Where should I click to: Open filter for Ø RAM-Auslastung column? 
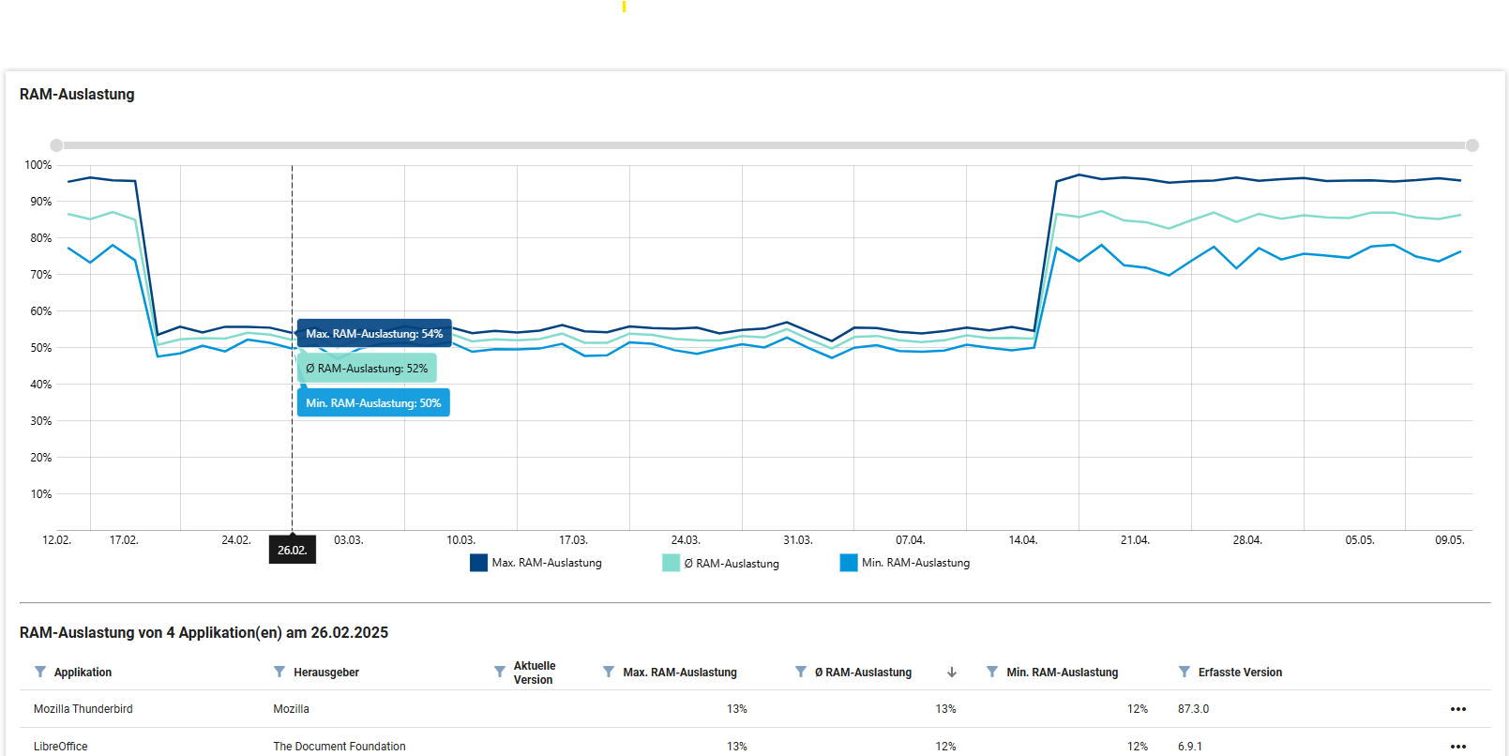(801, 672)
